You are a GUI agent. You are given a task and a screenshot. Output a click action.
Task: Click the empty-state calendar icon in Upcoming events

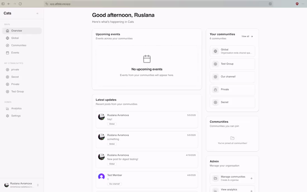tap(147, 59)
